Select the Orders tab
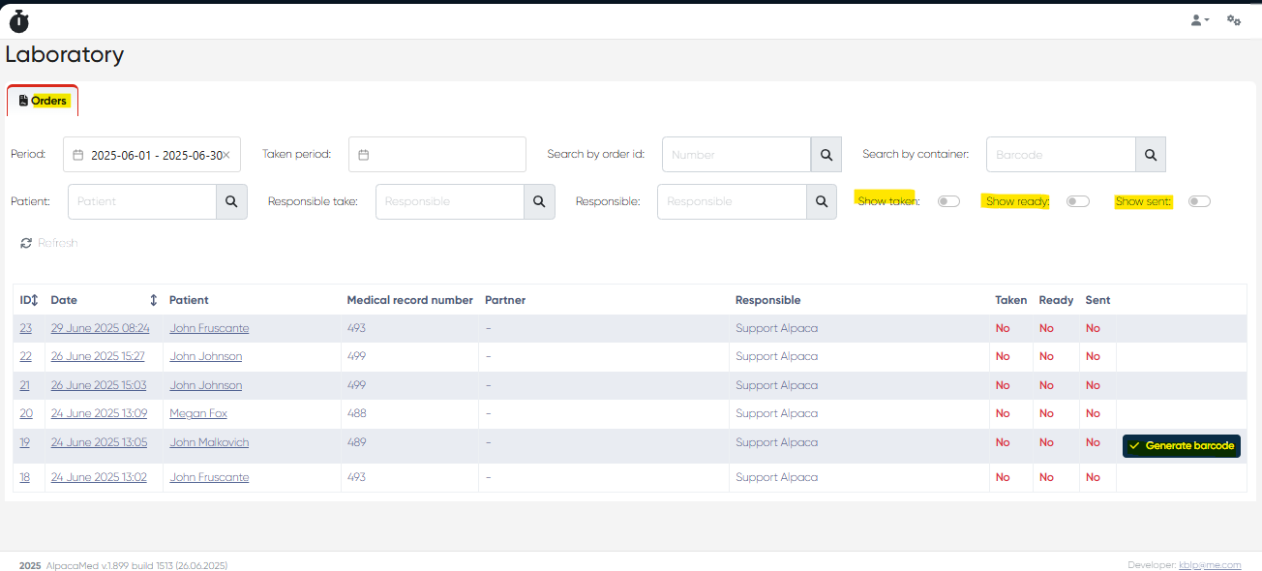This screenshot has width=1262, height=571. (x=43, y=101)
